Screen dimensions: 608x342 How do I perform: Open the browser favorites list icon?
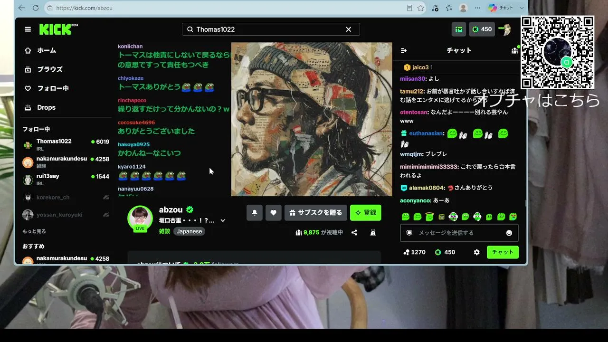point(449,8)
